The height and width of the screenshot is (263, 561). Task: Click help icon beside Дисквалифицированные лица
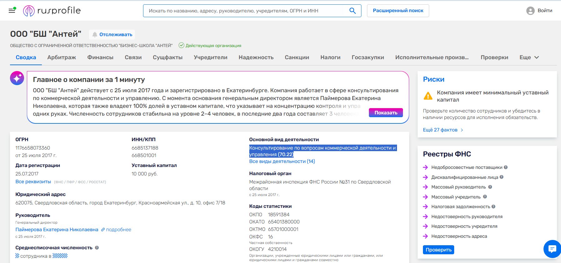(502, 177)
